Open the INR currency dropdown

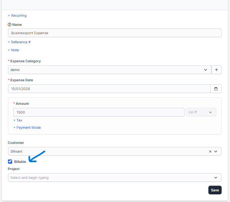201,112
